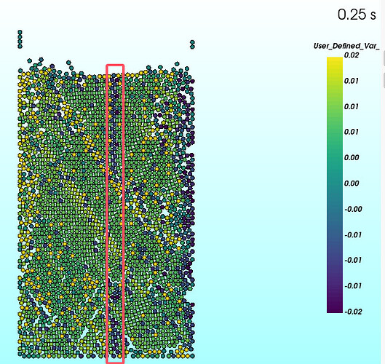
Task: Select the User_Defined_Var_ legend title
Action: pyautogui.click(x=346, y=46)
